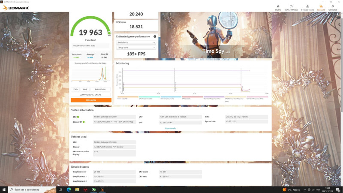Open the 1440p Ultra resolution dropdown
Image resolution: width=343 pixels, height=193 pixels.
tap(136, 48)
